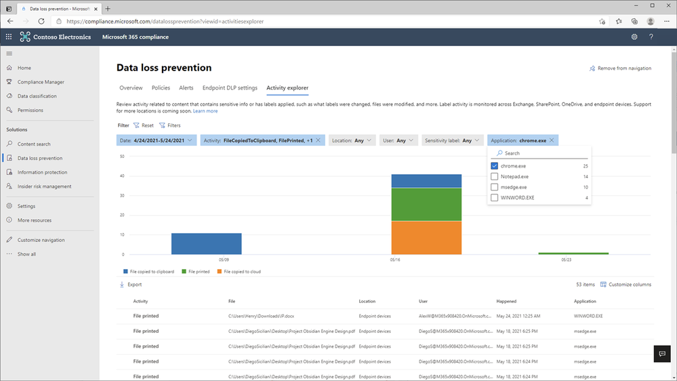This screenshot has height=381, width=677.
Task: Click the Content search magnifier icon
Action: click(9, 144)
